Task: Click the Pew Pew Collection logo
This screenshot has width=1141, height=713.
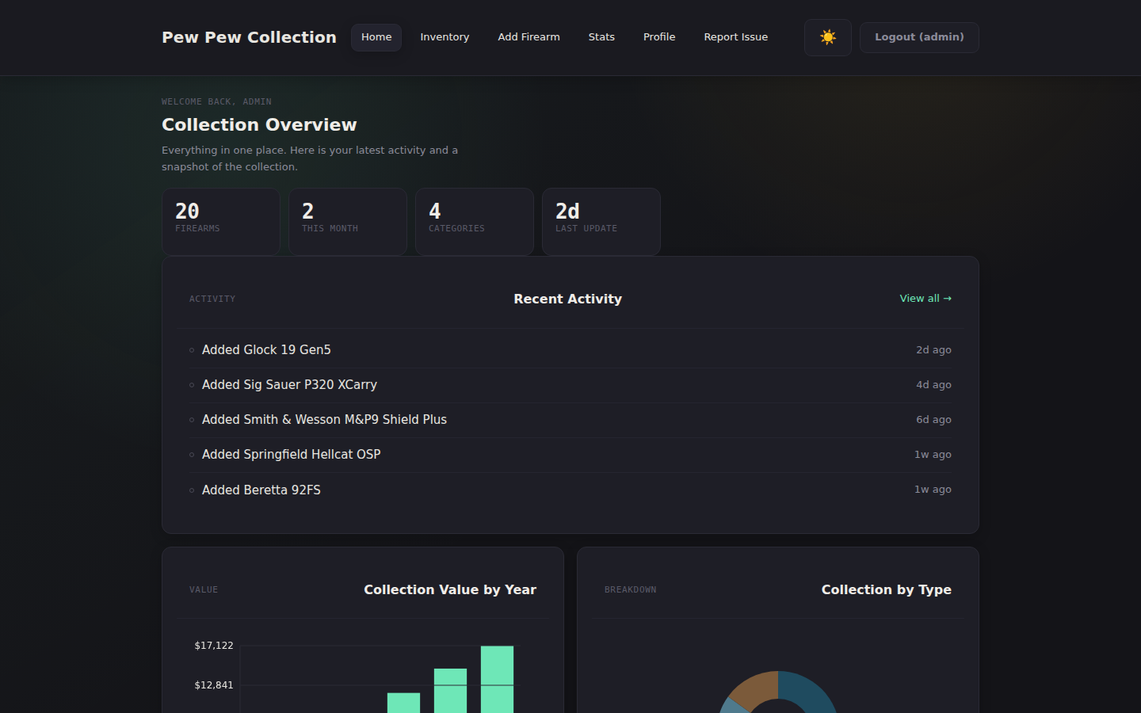Action: point(249,37)
